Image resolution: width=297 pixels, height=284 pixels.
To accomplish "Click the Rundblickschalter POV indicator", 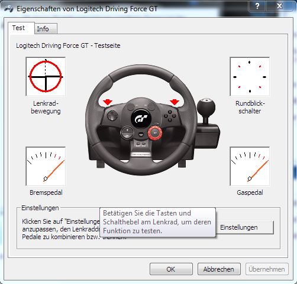I will 250,77.
